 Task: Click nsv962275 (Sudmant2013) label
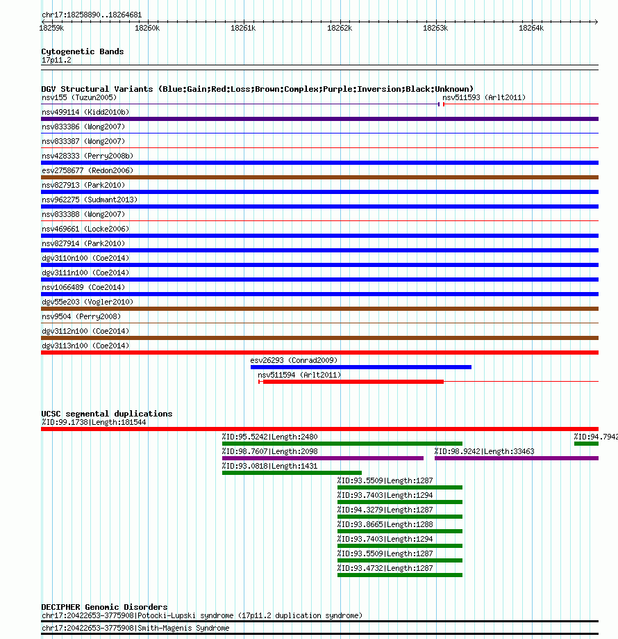pyautogui.click(x=90, y=200)
